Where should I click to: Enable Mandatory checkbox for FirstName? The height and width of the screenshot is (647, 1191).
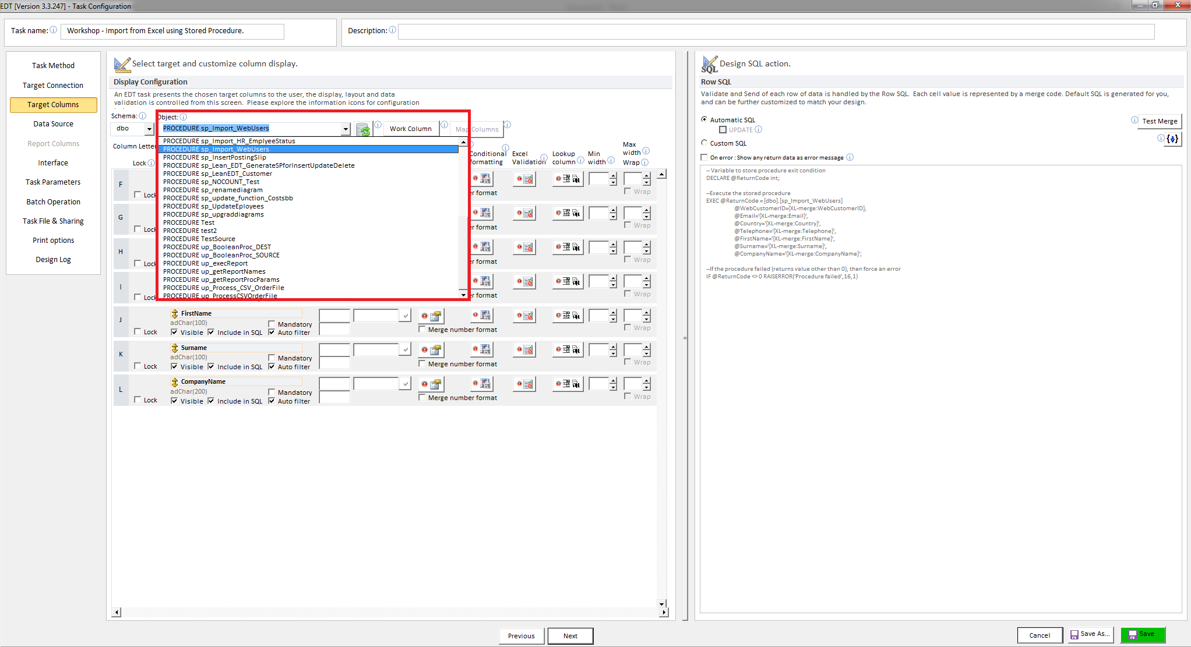click(x=272, y=324)
